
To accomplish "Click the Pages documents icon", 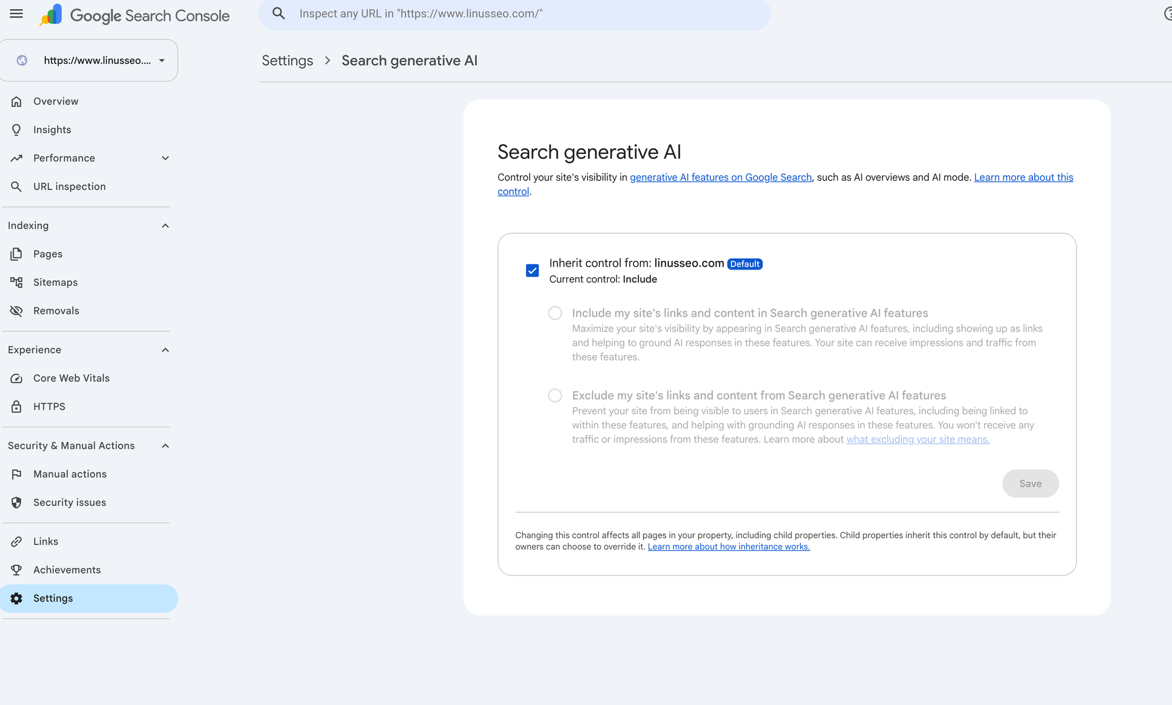I will point(16,254).
